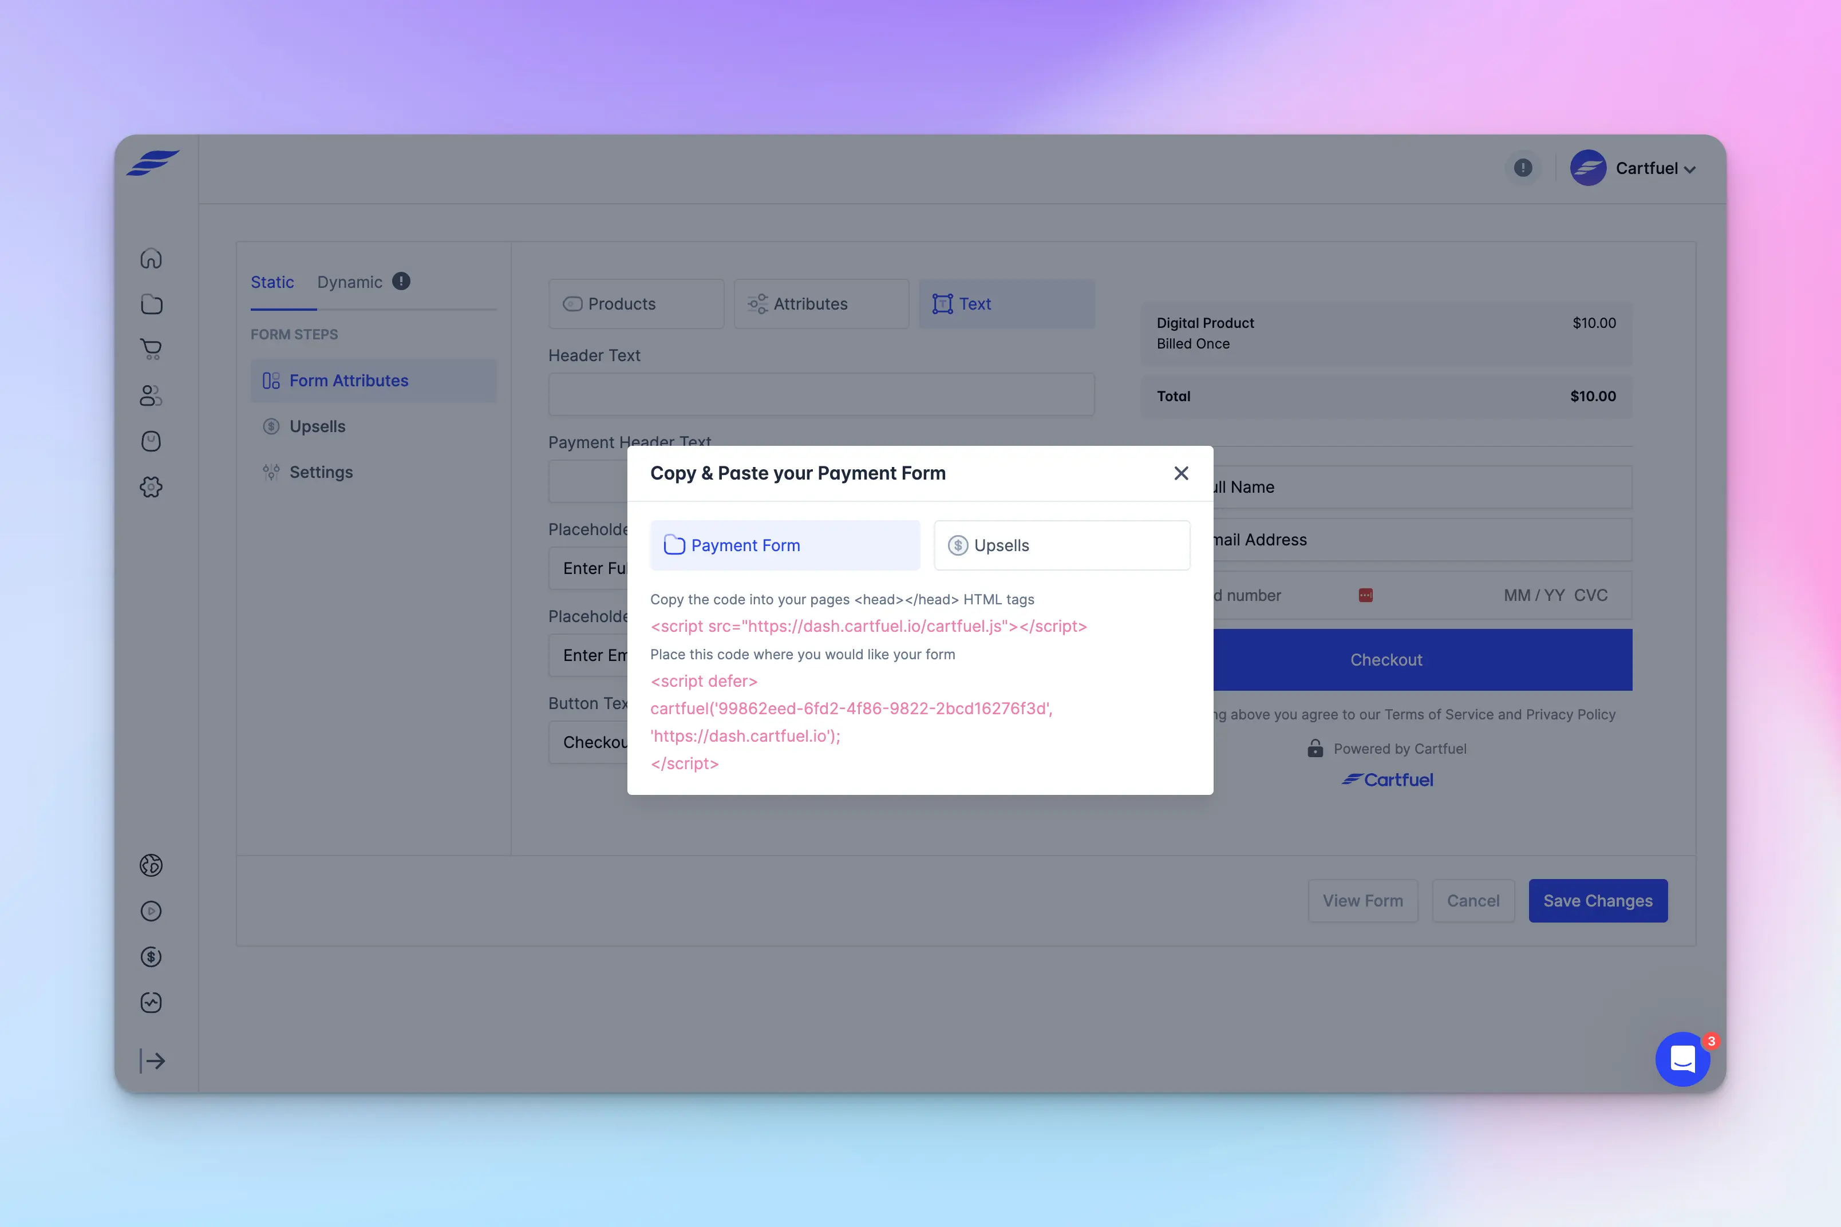
Task: Close the Copy & Paste dialog
Action: pos(1181,473)
